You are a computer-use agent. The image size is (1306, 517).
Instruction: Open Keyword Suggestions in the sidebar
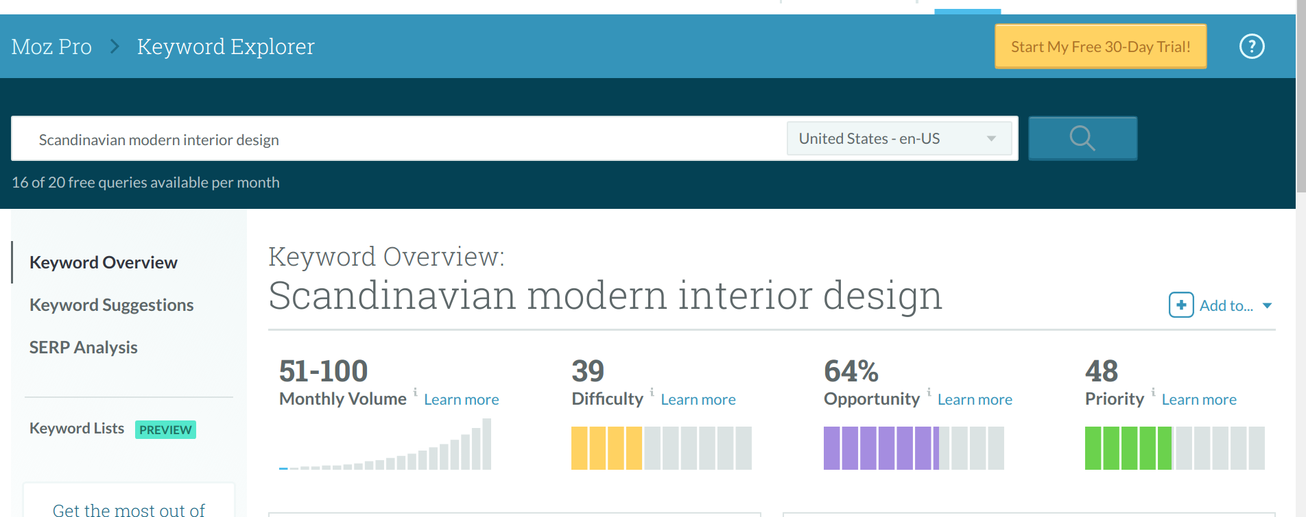[112, 305]
